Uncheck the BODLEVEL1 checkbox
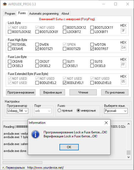 point(64,83)
